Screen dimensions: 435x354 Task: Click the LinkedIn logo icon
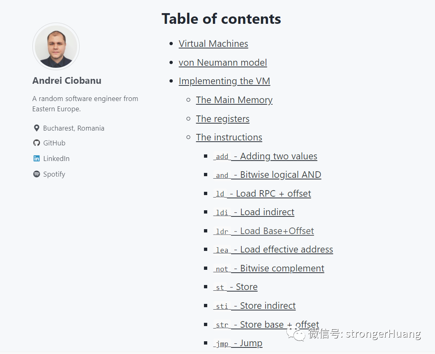click(37, 159)
